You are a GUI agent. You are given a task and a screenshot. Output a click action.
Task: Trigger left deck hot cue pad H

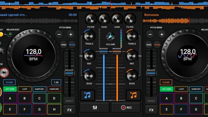[x=54, y=109]
